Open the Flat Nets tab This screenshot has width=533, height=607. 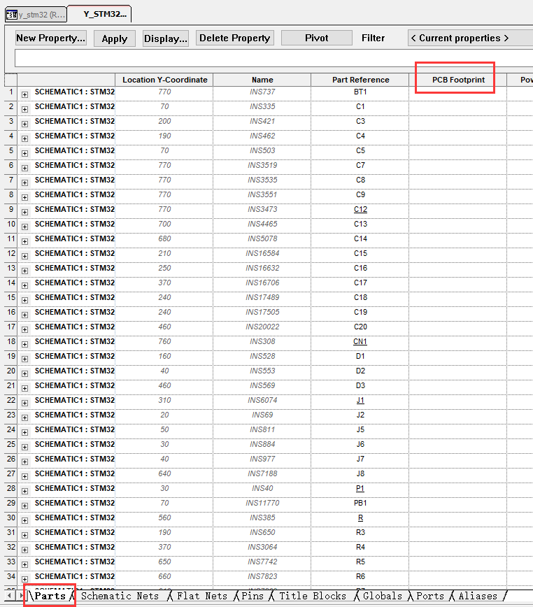click(x=202, y=596)
